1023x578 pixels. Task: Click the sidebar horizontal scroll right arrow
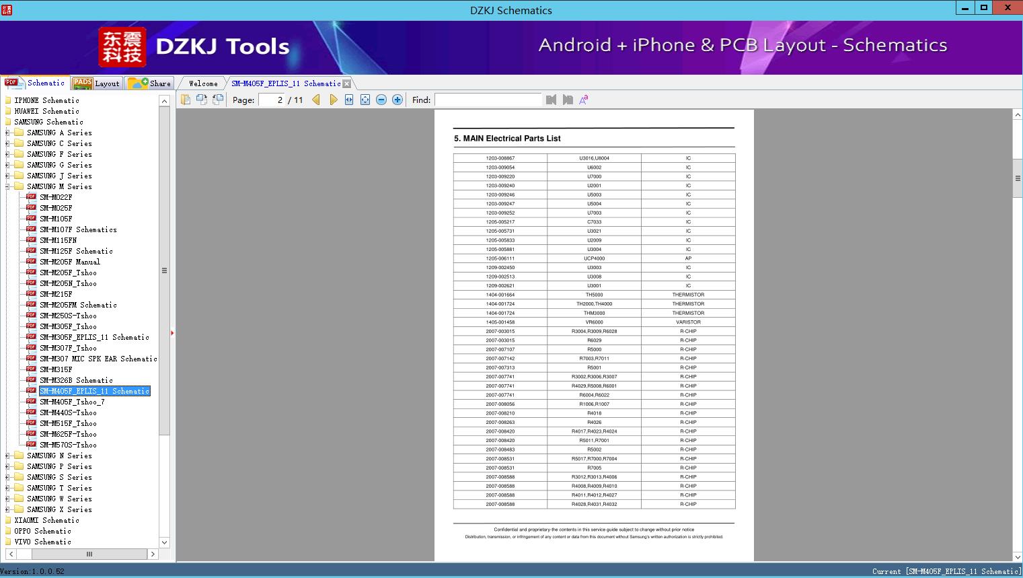click(x=153, y=554)
